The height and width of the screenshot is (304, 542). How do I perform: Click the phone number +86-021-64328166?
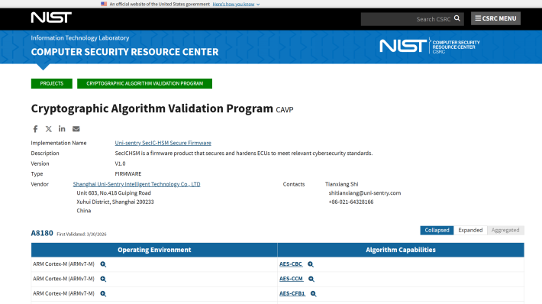point(351,202)
